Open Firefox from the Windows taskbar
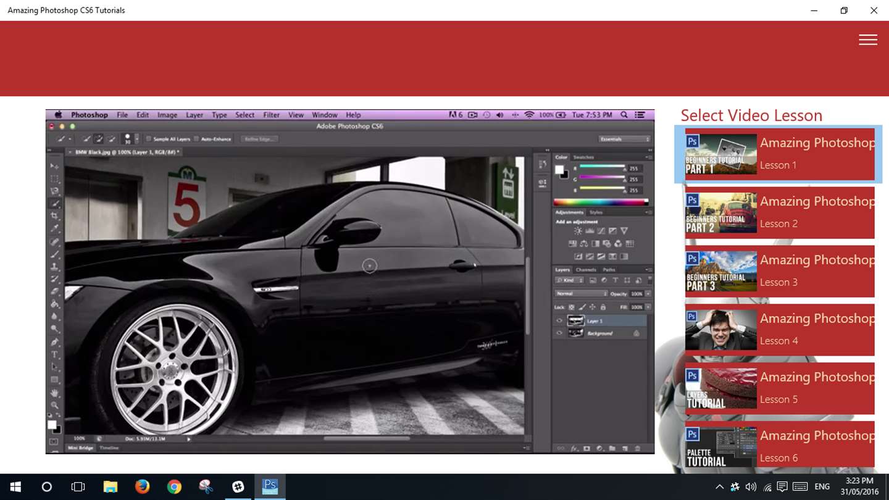This screenshot has height=500, width=889. click(142, 486)
